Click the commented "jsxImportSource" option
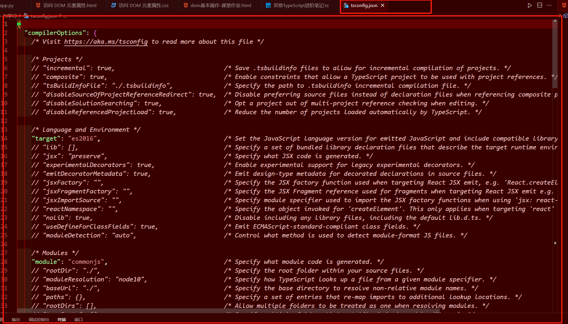Image resolution: width=568 pixels, height=324 pixels. click(77, 200)
